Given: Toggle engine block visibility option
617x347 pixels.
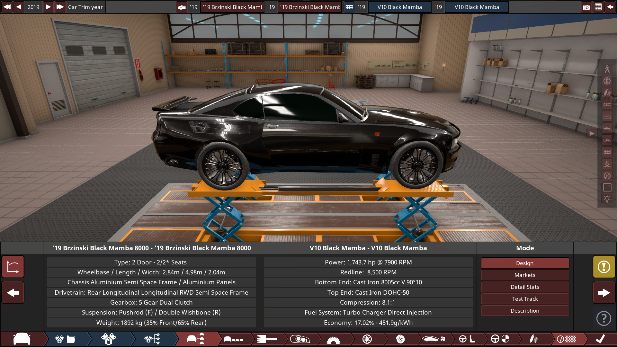Looking at the screenshot, I should click(607, 152).
